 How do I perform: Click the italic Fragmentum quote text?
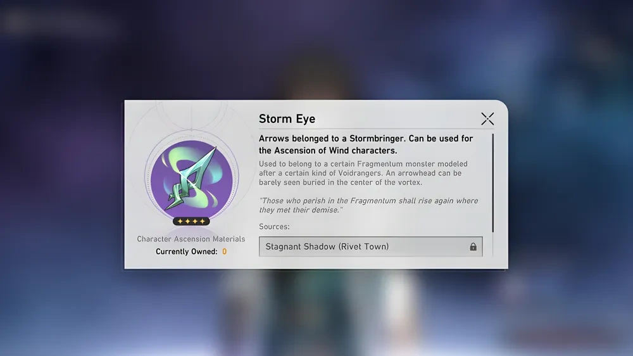[368, 205]
